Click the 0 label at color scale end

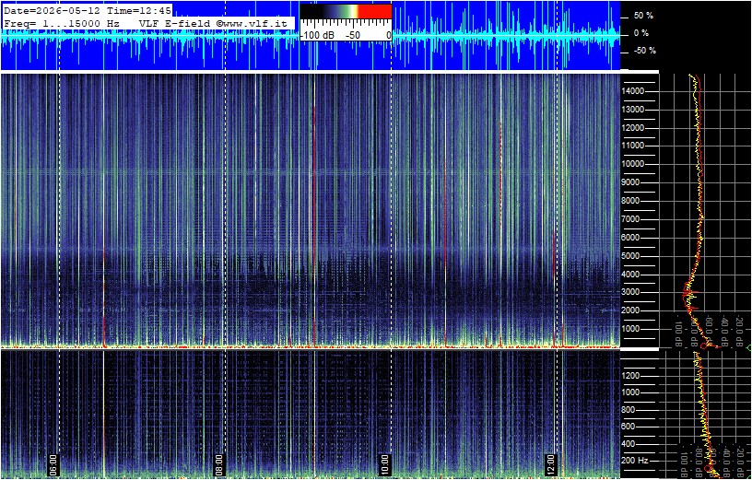click(388, 36)
